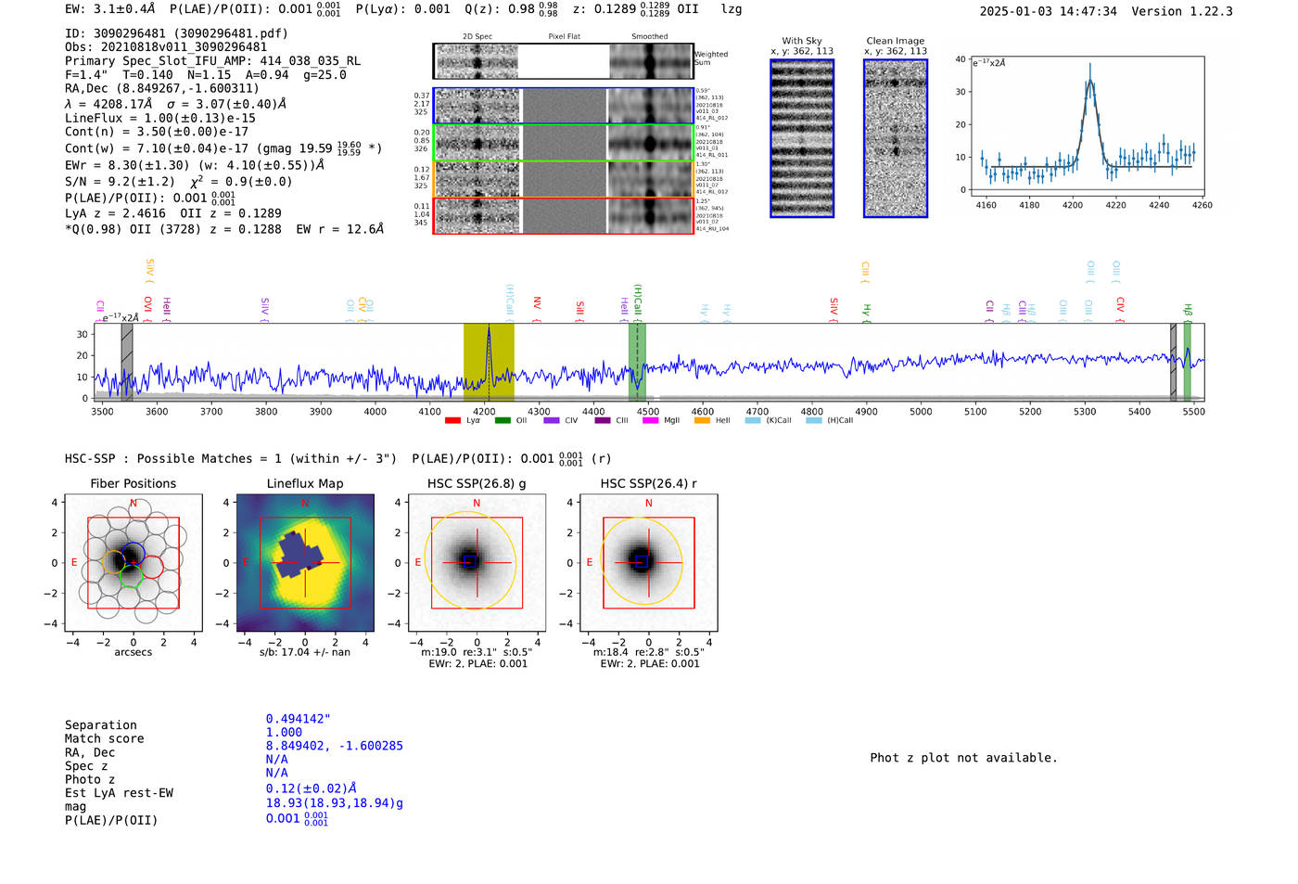
Task: Open the Lineflux Map image panel
Action: 305,563
